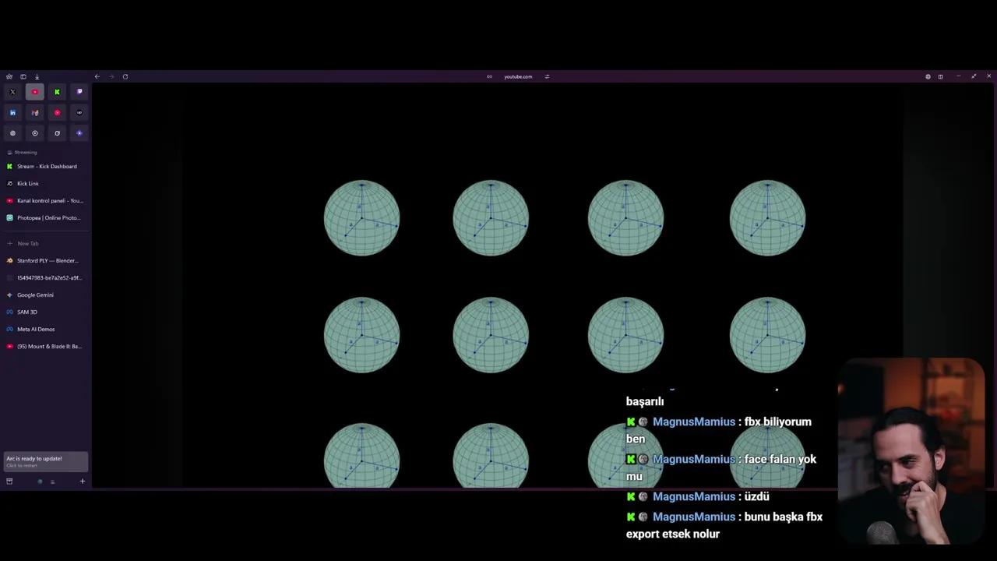The height and width of the screenshot is (561, 997).
Task: Open pink record-style favorite in second row
Action: [57, 113]
